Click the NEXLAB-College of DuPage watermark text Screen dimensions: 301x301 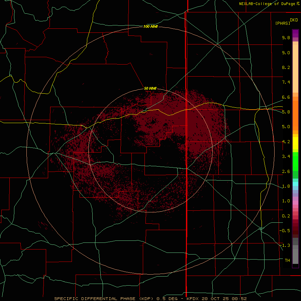pos(269,4)
